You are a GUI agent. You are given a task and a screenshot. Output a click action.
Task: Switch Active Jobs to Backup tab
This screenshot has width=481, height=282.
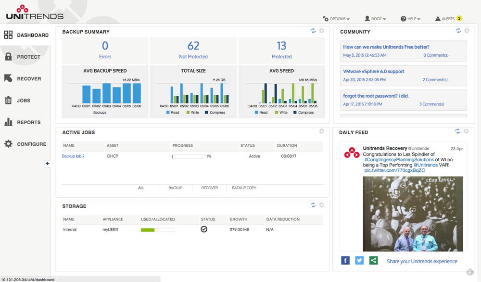[x=176, y=188]
